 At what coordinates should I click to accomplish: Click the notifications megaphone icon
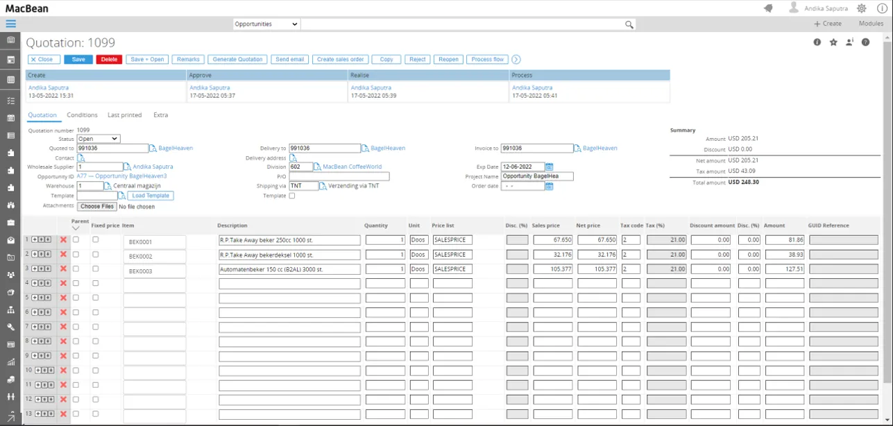coord(768,8)
